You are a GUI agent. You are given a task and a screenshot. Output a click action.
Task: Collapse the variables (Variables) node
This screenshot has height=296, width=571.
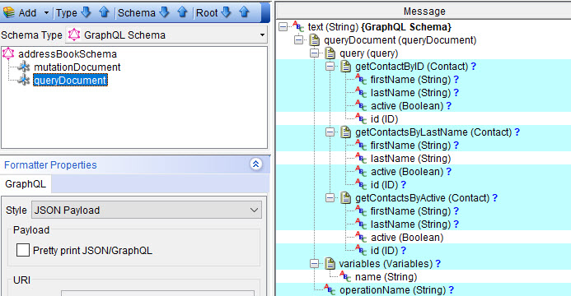pos(314,264)
